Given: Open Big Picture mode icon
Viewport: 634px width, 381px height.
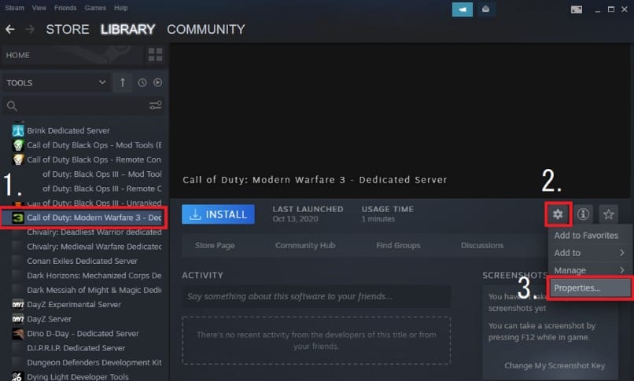Looking at the screenshot, I should [x=576, y=9].
